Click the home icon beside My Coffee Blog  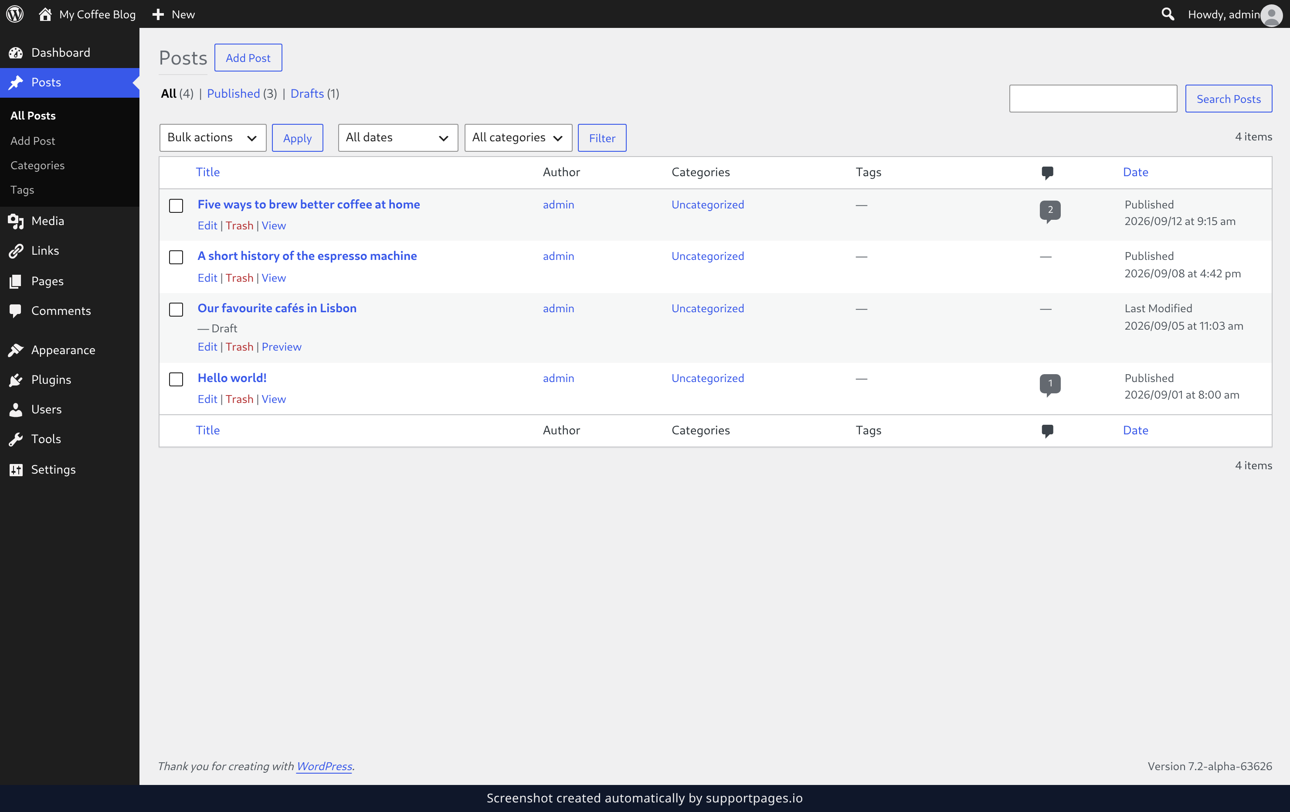click(x=45, y=14)
